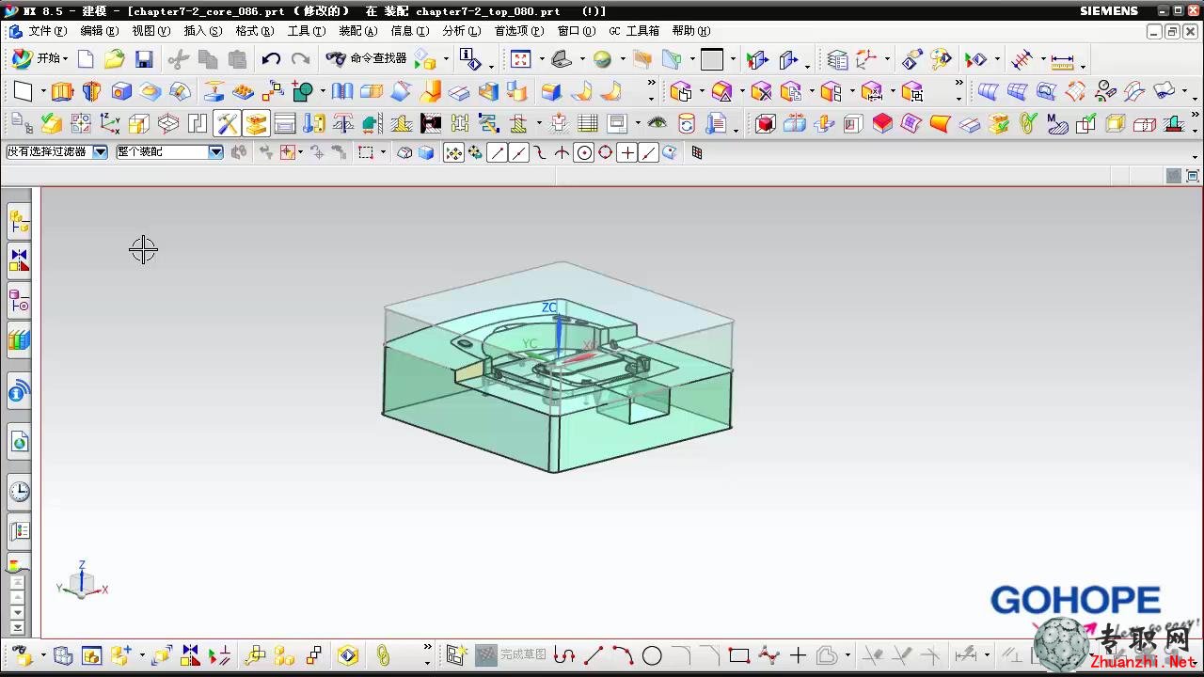1204x677 pixels.
Task: Click the WCS coordinate axes icon
Action: (x=110, y=123)
